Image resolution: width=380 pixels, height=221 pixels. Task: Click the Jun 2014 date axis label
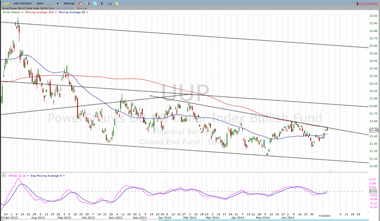tap(288, 218)
